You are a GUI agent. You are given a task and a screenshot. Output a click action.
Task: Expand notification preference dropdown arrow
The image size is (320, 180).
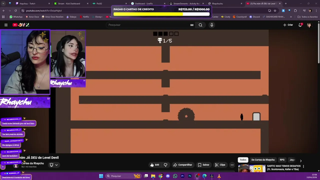[x=56, y=165]
